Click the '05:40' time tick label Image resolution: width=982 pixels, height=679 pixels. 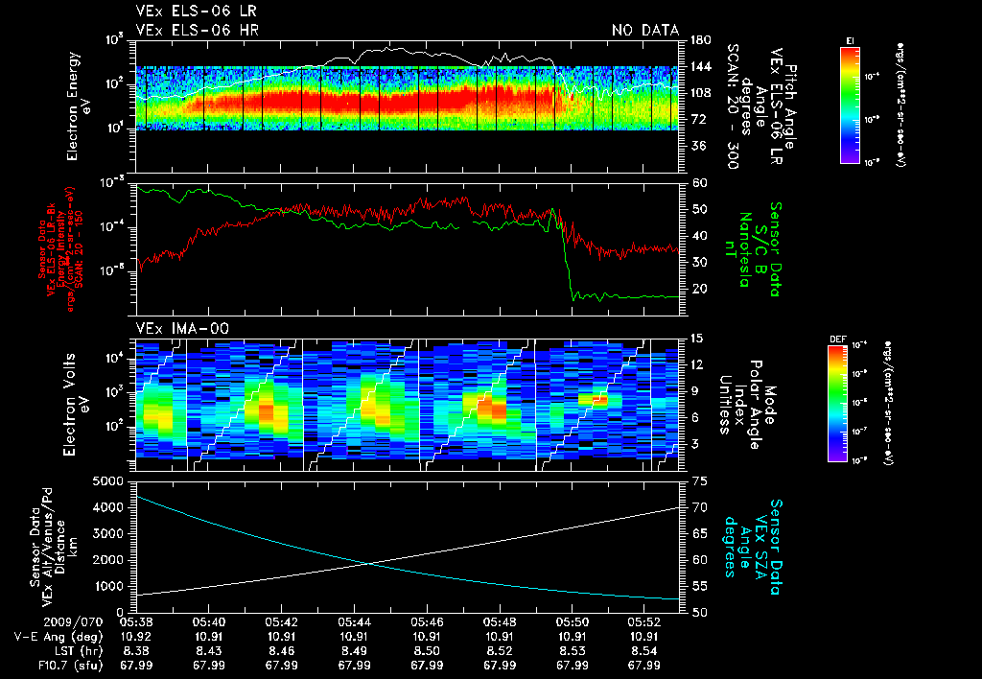click(x=208, y=623)
